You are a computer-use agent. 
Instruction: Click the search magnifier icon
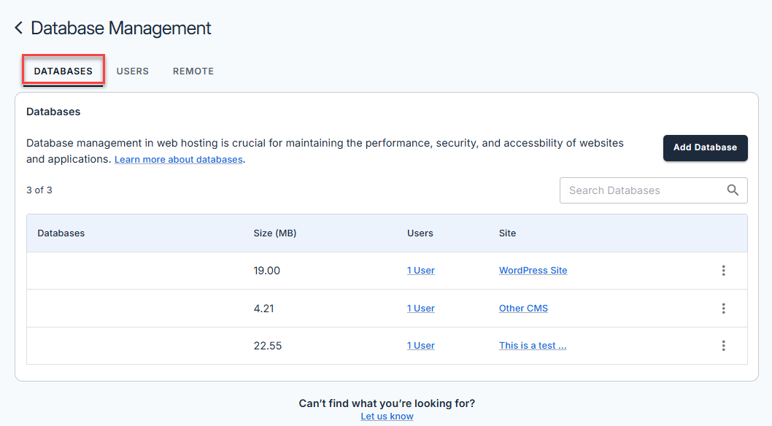(x=733, y=190)
